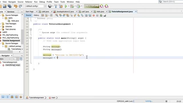Collapse the default package node

point(3,46)
